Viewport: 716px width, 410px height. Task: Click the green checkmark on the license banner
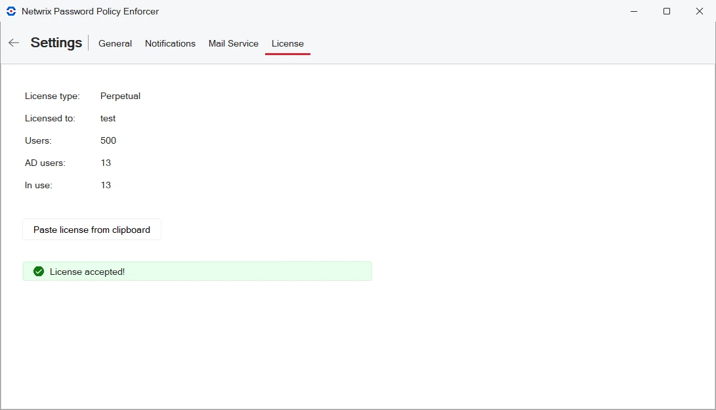[x=38, y=271]
